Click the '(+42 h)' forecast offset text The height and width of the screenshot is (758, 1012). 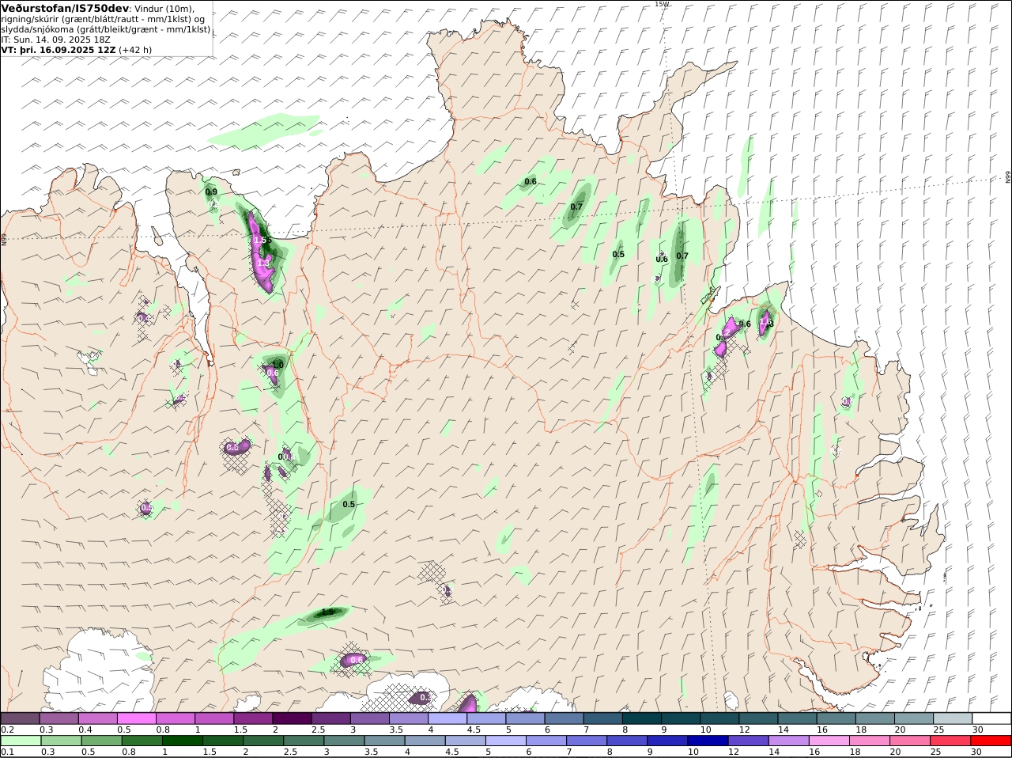point(135,50)
